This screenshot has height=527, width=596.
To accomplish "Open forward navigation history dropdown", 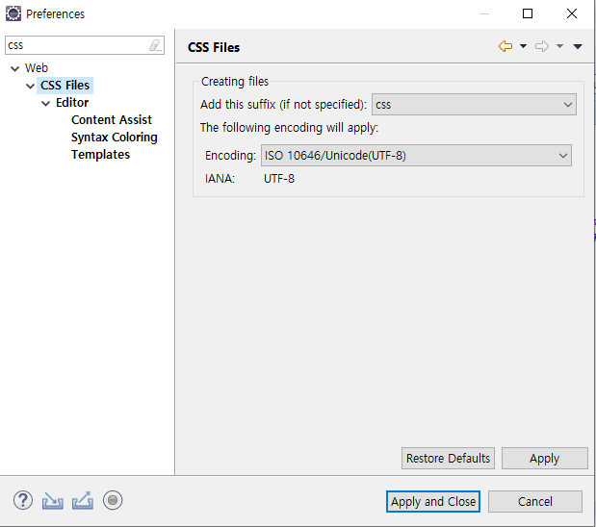I will [x=559, y=46].
